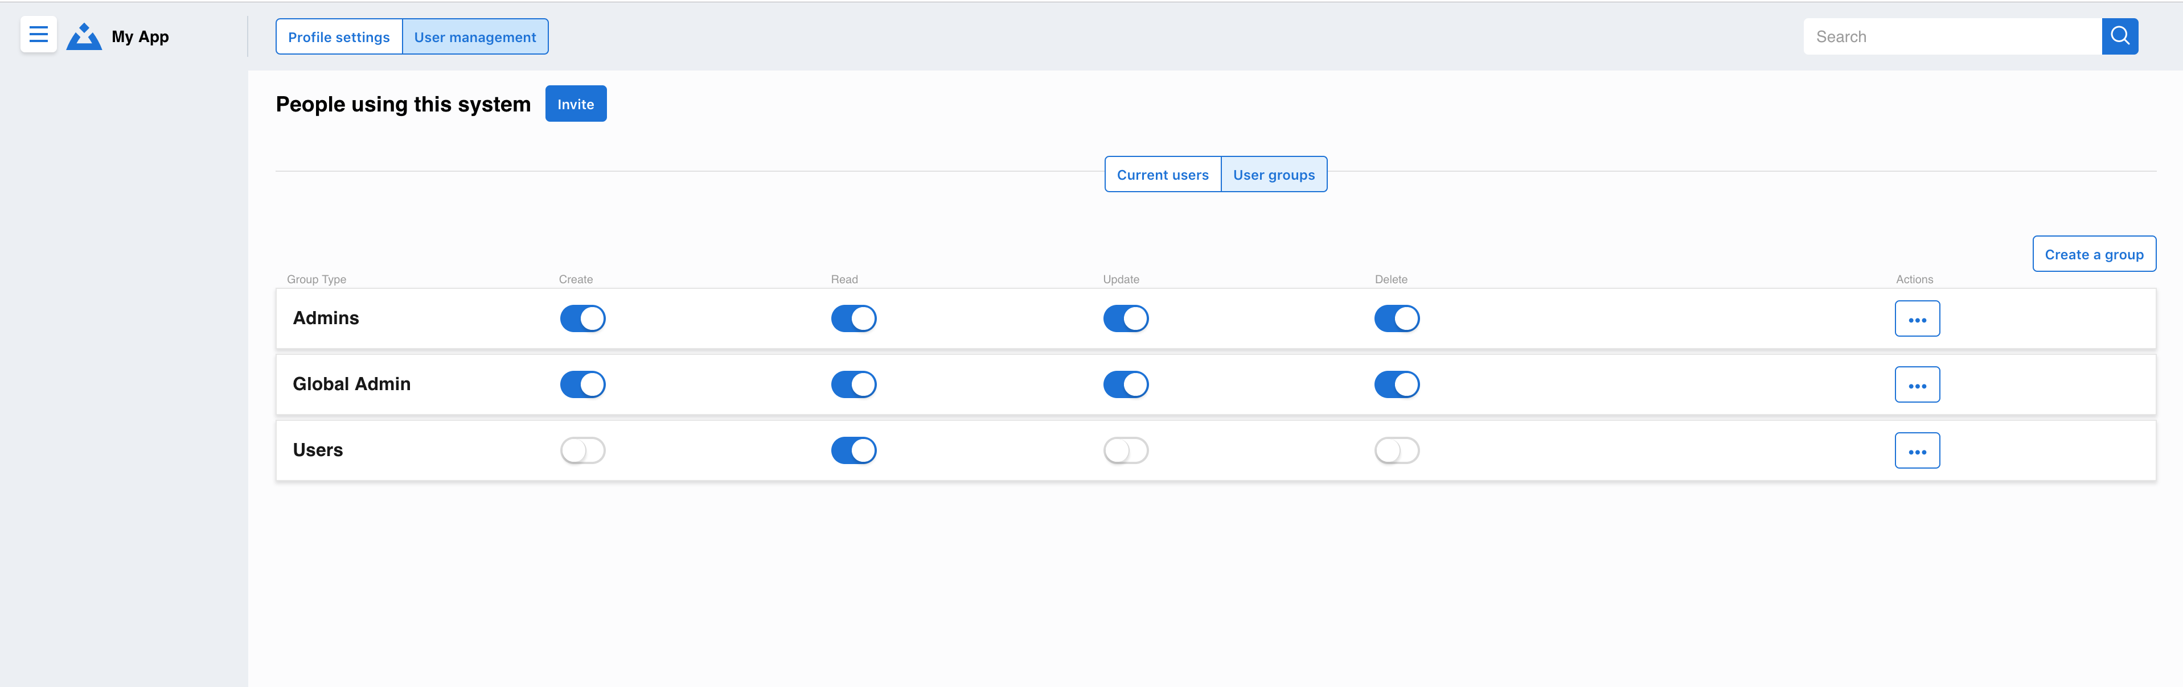Click the app logo next to My App
This screenshot has width=2183, height=687.
click(84, 36)
